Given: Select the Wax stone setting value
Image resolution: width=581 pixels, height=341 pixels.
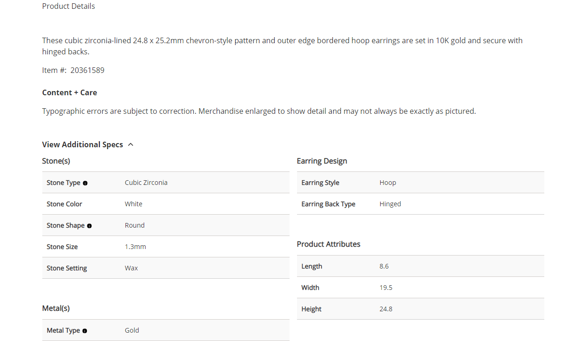Looking at the screenshot, I should pos(131,268).
